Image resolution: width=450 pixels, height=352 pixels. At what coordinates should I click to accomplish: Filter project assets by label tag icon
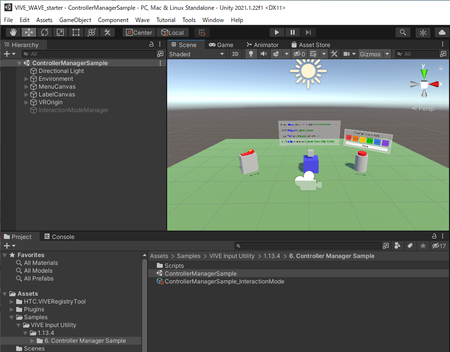[x=410, y=246]
